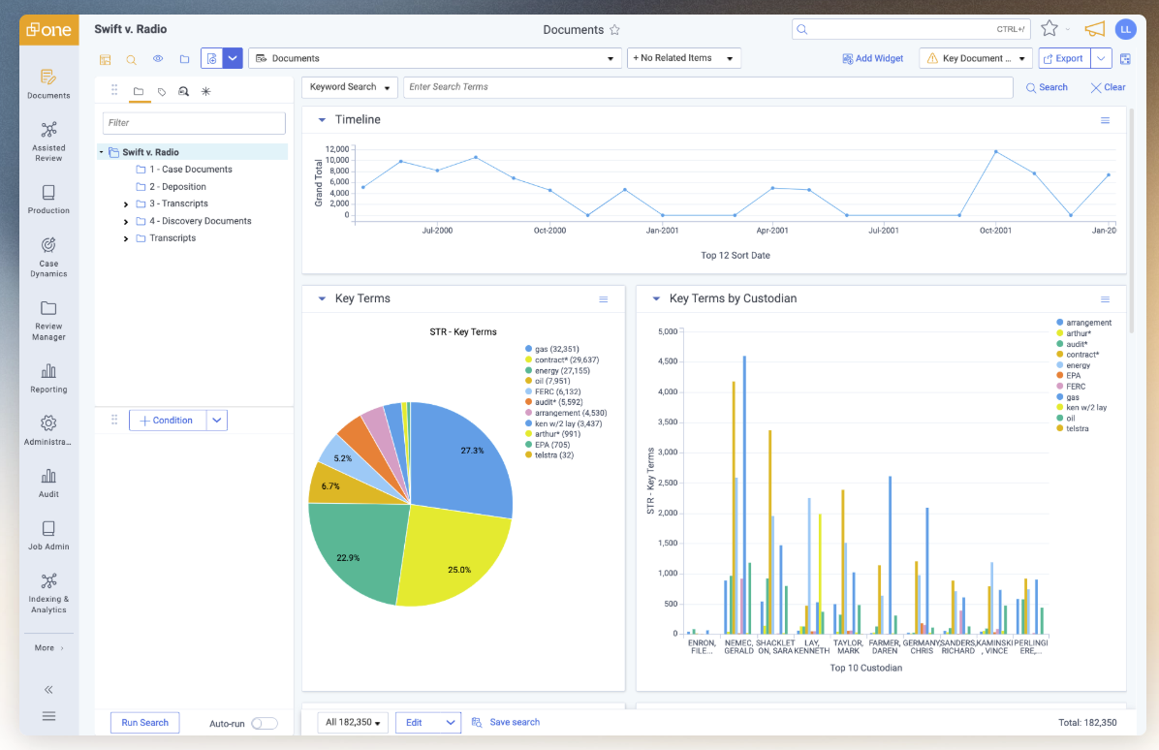Collapse the Timeline widget
Image resolution: width=1159 pixels, height=750 pixels.
pyautogui.click(x=322, y=120)
